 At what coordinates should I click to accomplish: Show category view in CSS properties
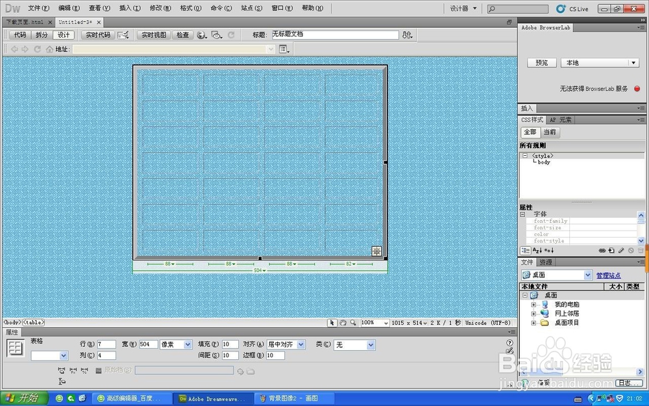pyautogui.click(x=525, y=251)
